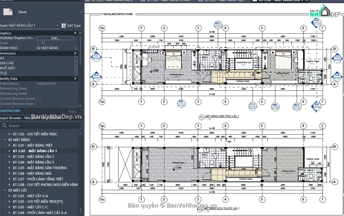Close the KT-2.02 view tab
The image size is (344, 216).
click(x=307, y=1)
